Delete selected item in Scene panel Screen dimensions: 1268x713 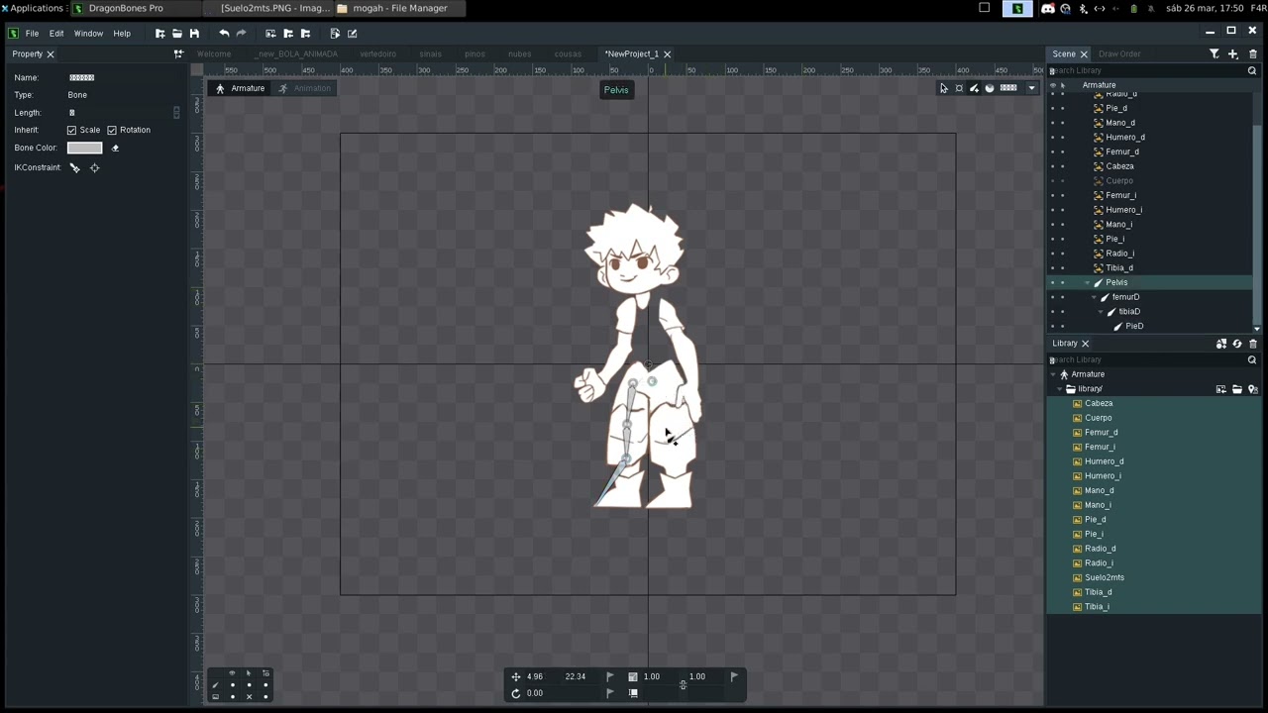[1252, 54]
